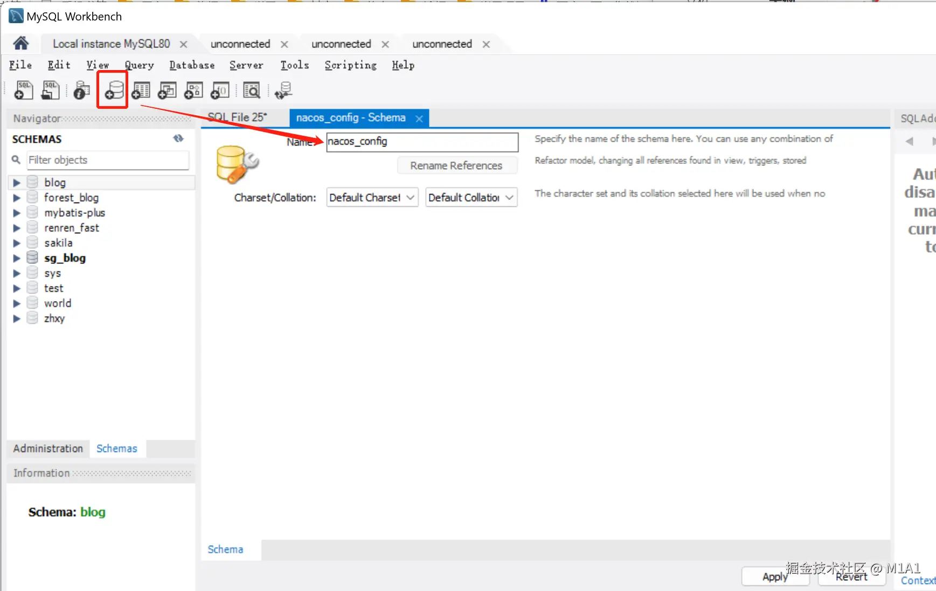Image resolution: width=936 pixels, height=591 pixels.
Task: Open the Tools menu
Action: coord(295,65)
